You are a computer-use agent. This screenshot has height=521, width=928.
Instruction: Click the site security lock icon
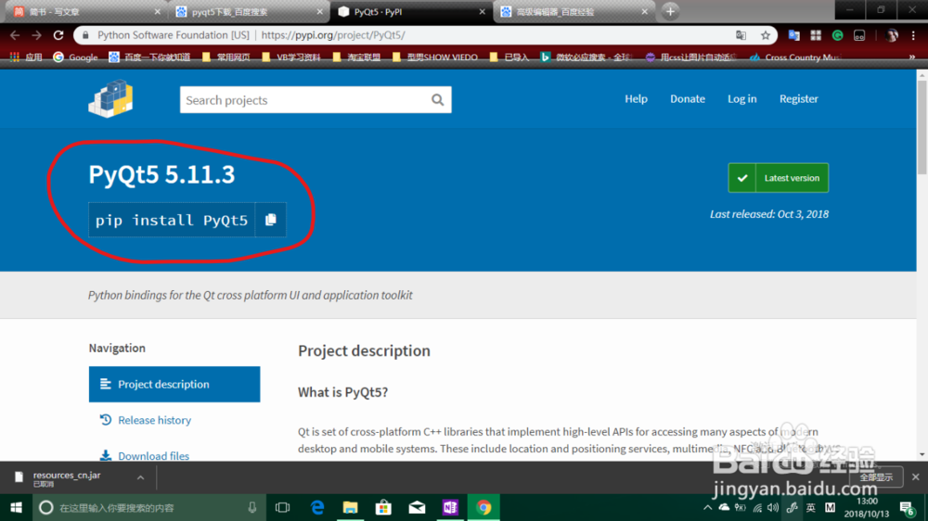tap(85, 35)
